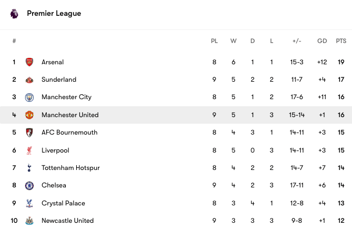This screenshot has width=352, height=231.
Task: Open the Liverpool team page link
Action: pos(55,150)
